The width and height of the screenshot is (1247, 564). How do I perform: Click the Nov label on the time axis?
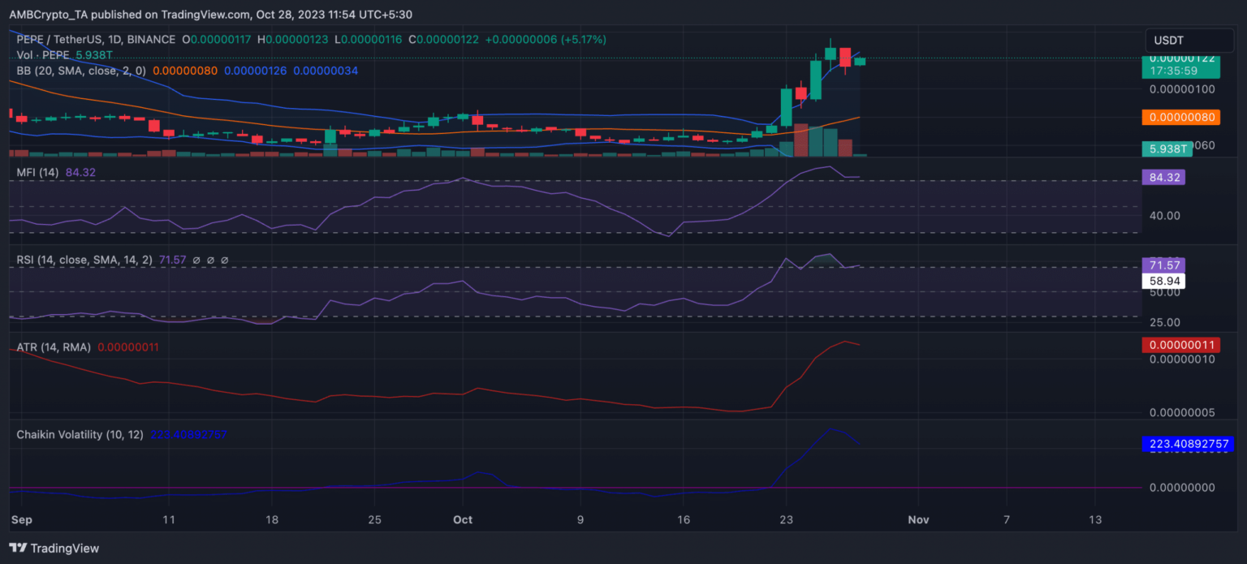click(918, 520)
